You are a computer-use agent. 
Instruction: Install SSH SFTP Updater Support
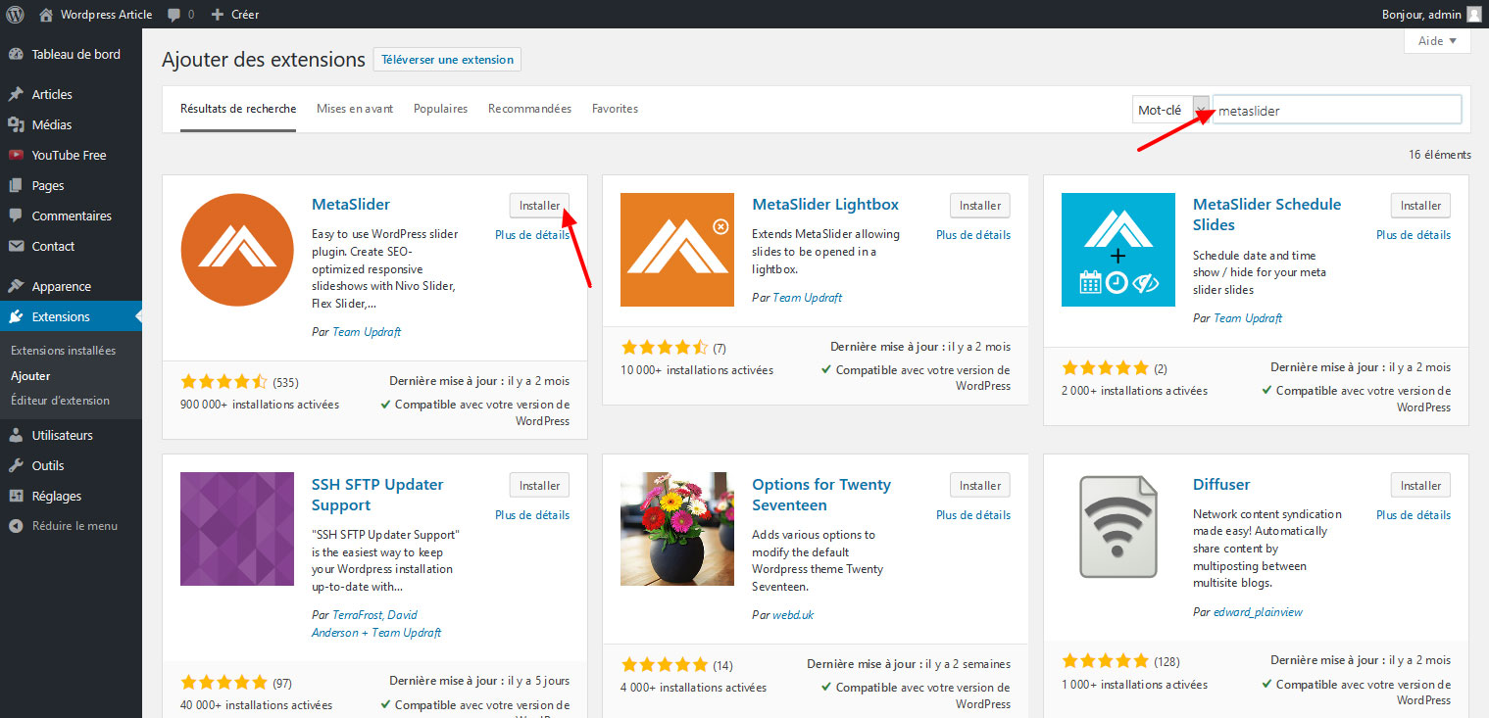[539, 485]
